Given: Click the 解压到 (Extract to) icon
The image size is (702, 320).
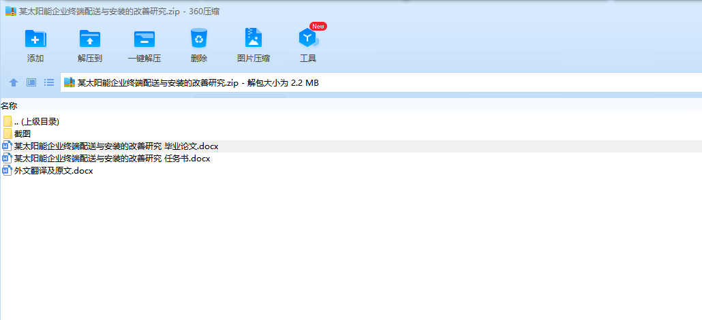Looking at the screenshot, I should (90, 39).
